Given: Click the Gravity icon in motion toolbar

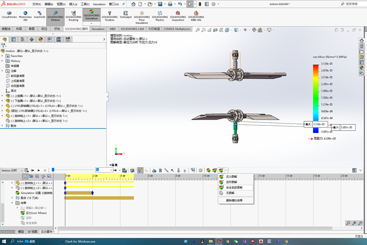Looking at the screenshot, I should pyautogui.click(x=185, y=171).
